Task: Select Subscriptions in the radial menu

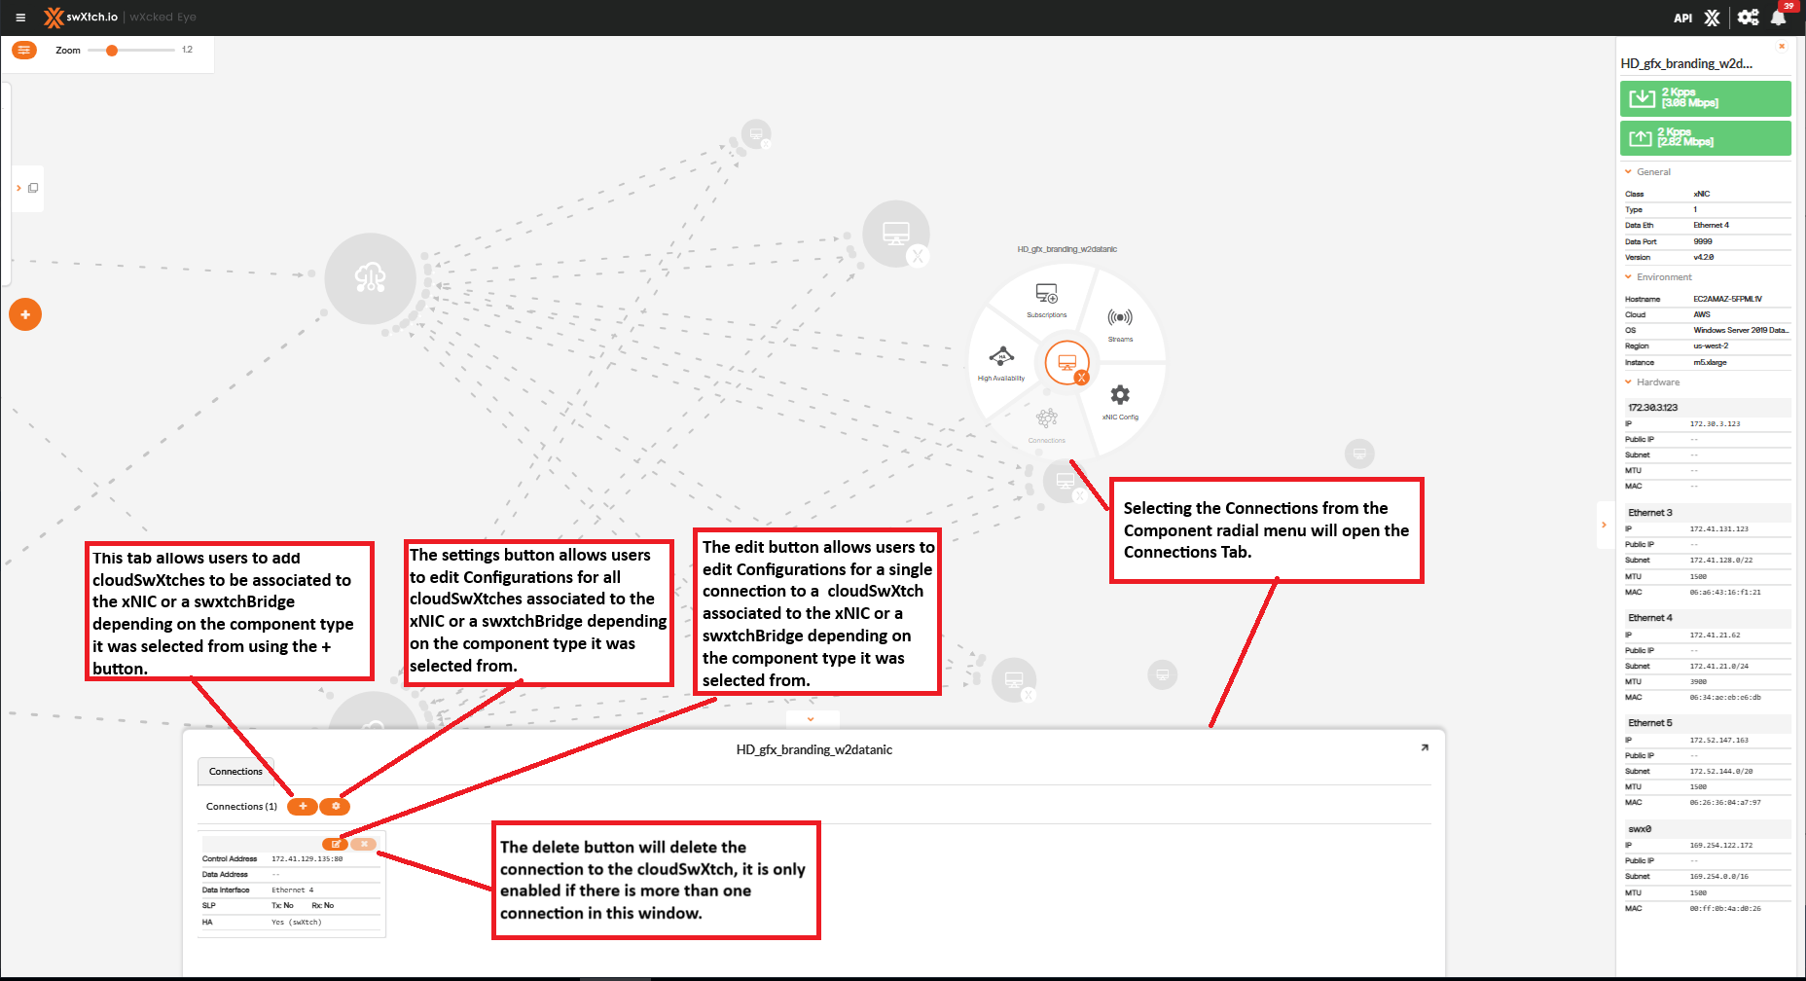Action: point(1046,296)
